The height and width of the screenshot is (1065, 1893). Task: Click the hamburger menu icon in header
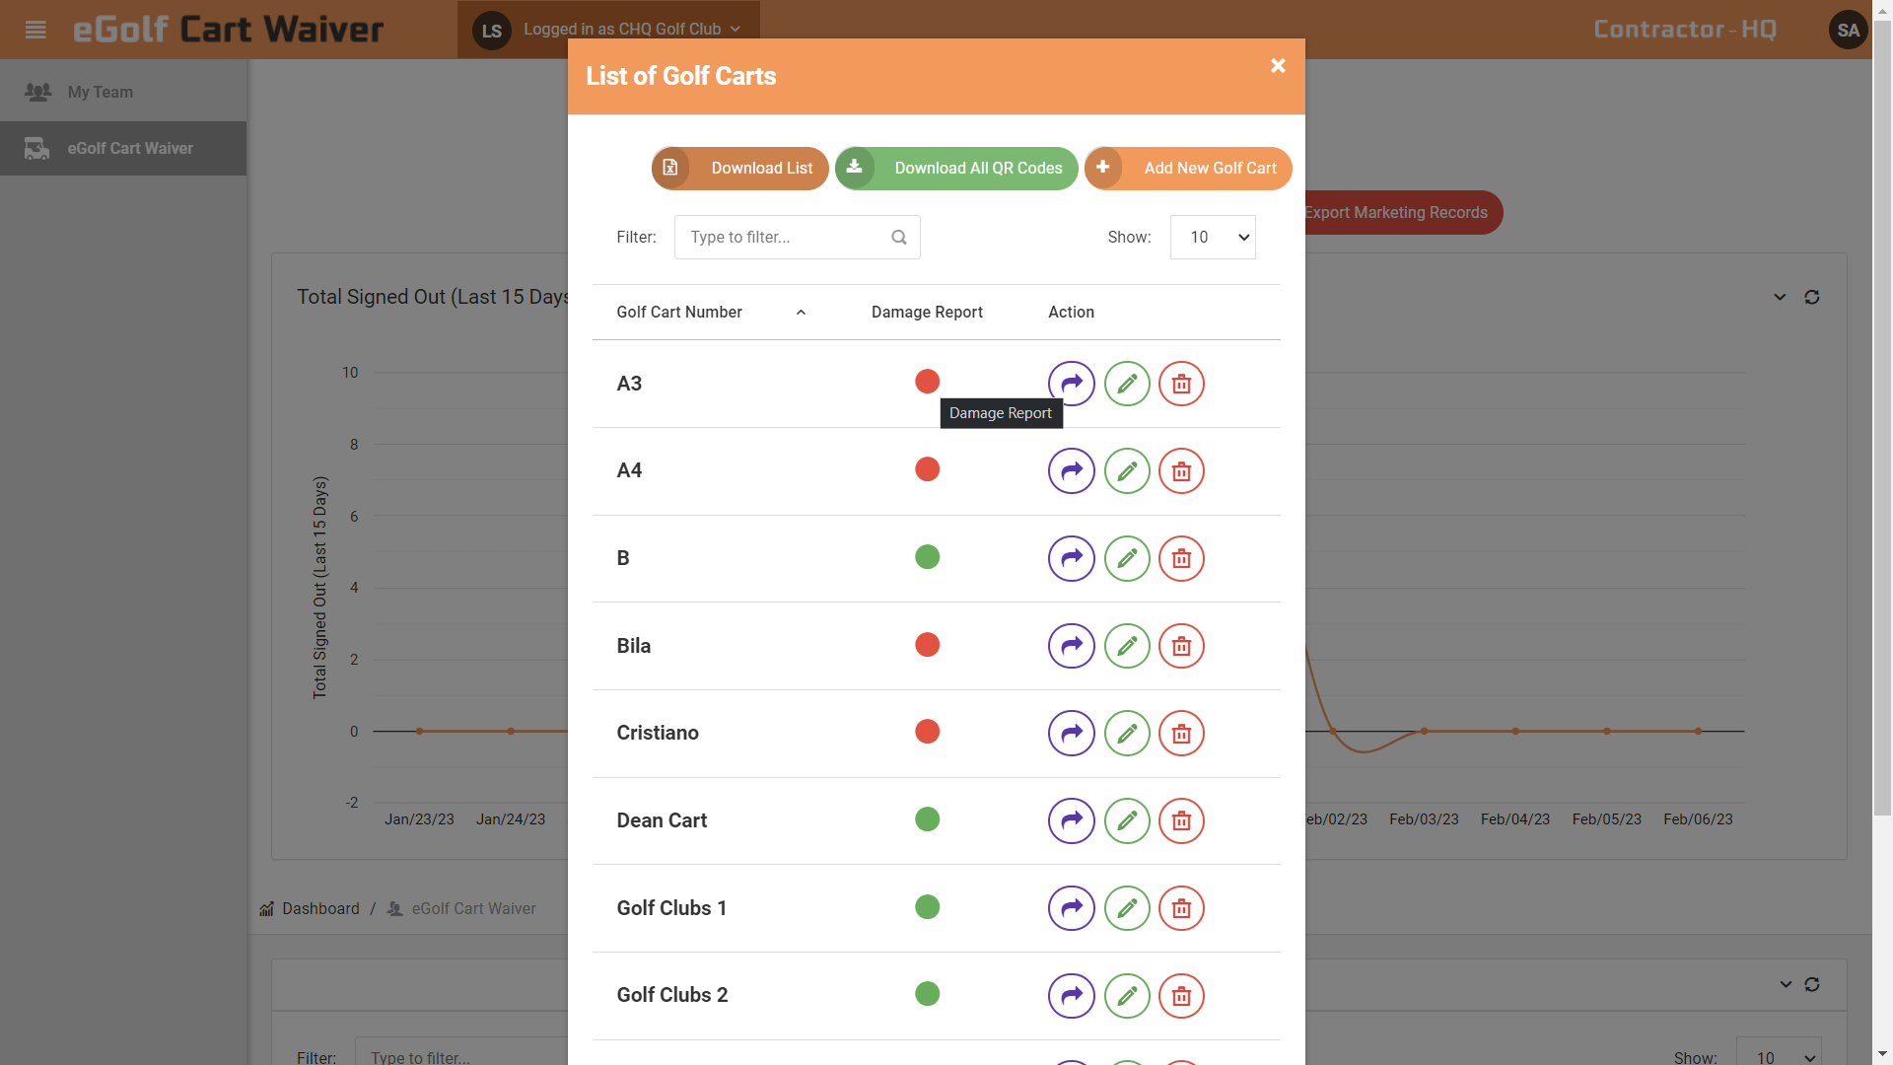[35, 30]
